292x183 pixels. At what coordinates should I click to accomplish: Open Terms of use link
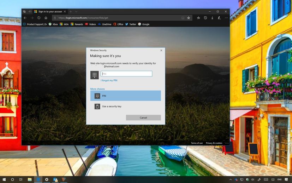(197, 143)
